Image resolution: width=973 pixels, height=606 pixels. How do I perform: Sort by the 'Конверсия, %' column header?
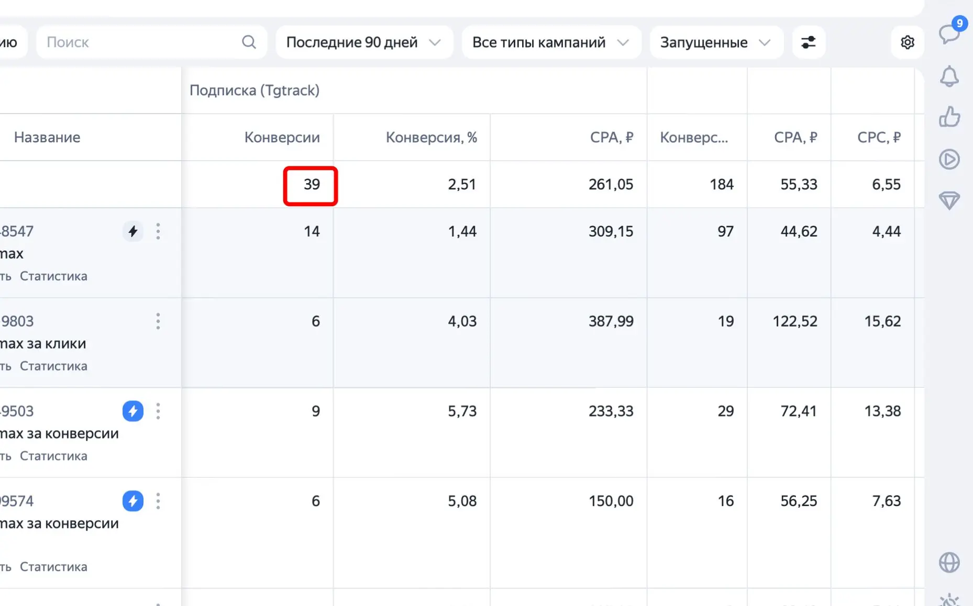point(432,137)
